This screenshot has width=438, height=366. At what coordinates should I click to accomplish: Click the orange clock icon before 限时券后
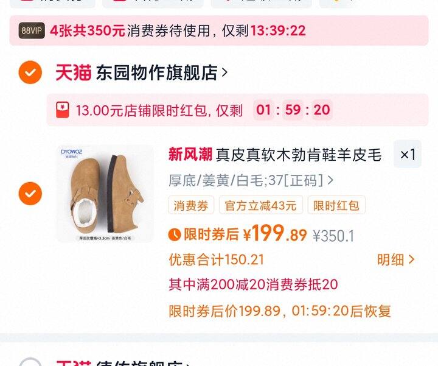[175, 234]
